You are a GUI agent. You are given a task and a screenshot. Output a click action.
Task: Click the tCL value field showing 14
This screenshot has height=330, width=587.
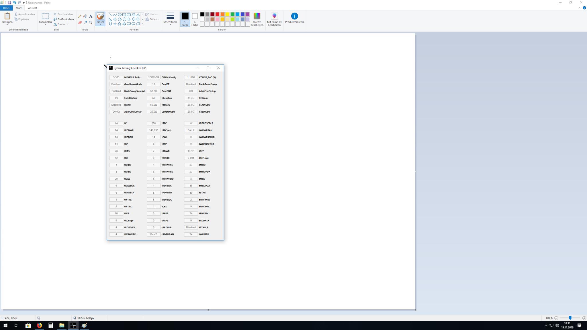pos(116,123)
